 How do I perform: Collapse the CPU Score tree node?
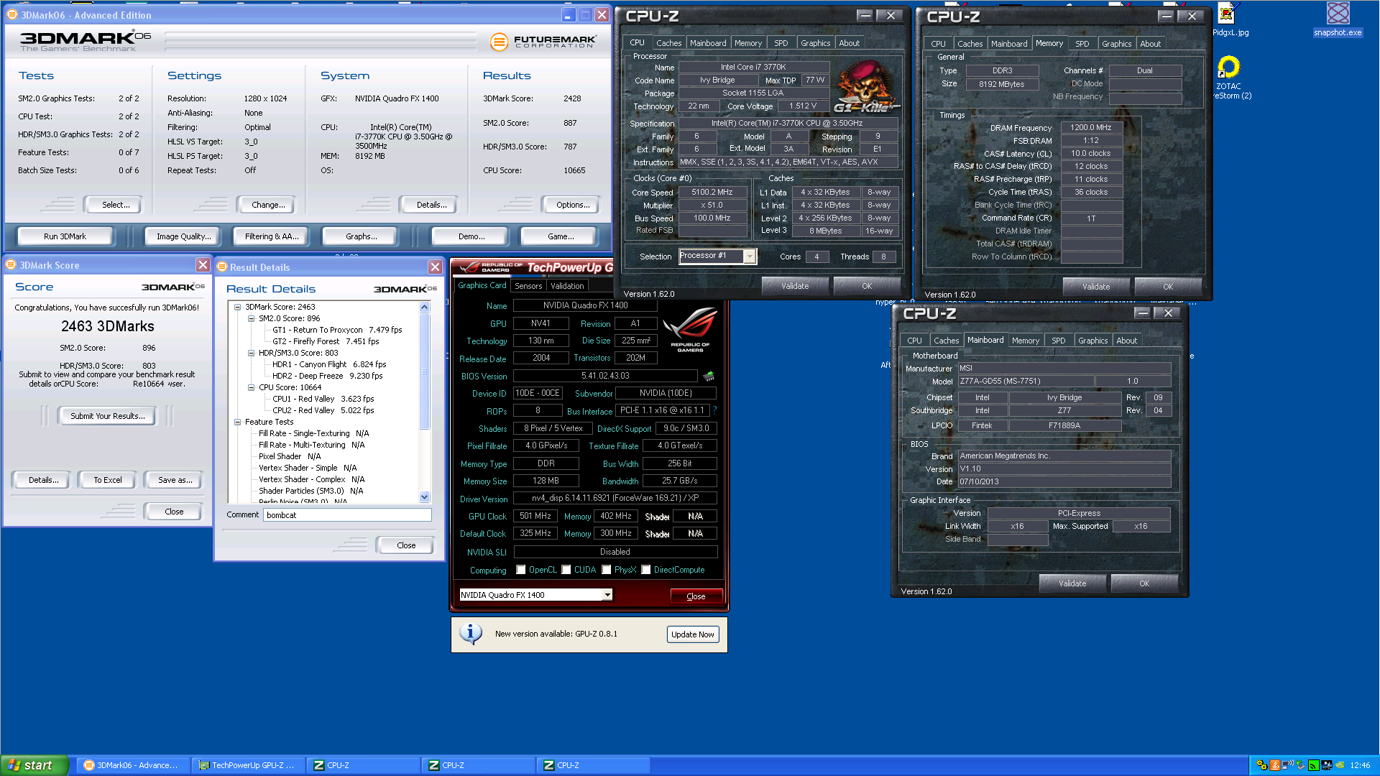(251, 387)
